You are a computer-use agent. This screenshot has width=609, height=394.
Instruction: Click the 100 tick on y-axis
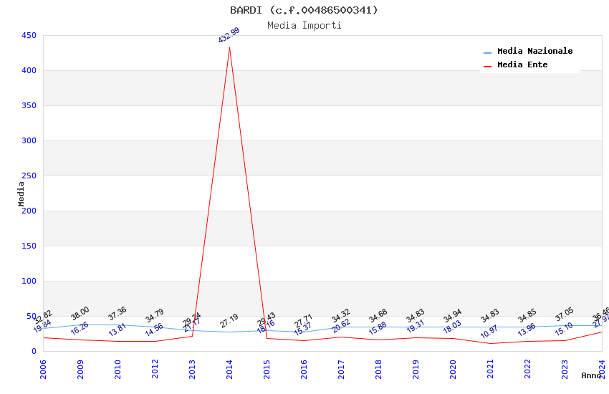tap(29, 281)
